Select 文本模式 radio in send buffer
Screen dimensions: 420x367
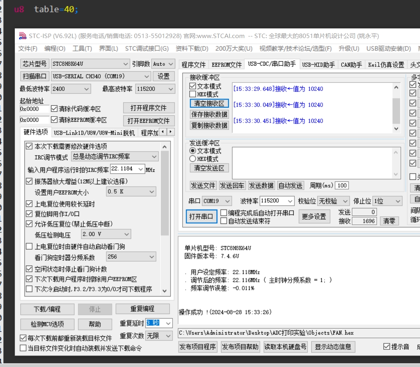tap(193, 151)
